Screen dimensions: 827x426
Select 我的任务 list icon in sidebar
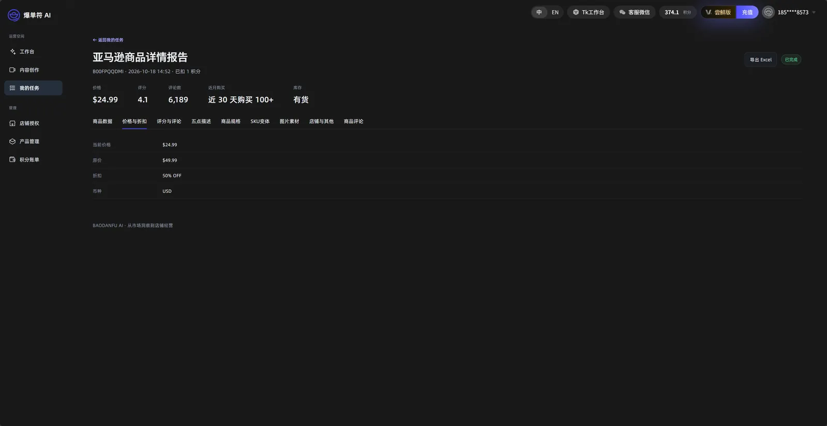pos(12,88)
